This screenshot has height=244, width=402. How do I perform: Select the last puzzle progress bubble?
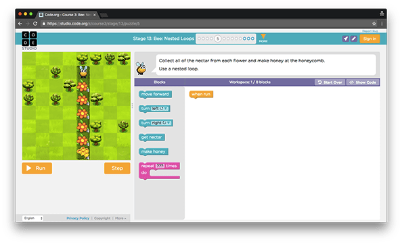[x=252, y=39]
